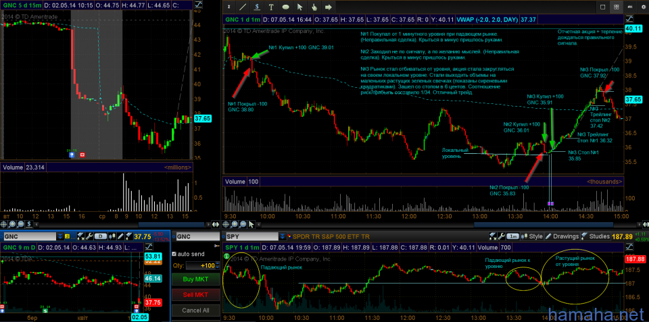Click the 53.81 price bubble on daily chart

click(x=153, y=257)
